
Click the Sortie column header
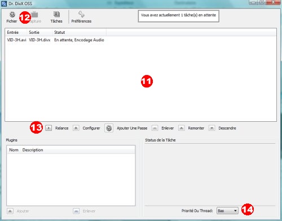(39, 32)
